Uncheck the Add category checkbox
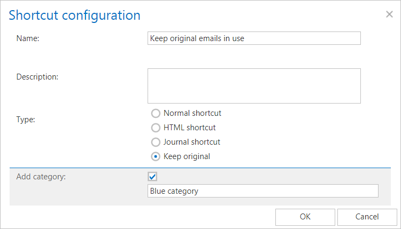 [152, 177]
